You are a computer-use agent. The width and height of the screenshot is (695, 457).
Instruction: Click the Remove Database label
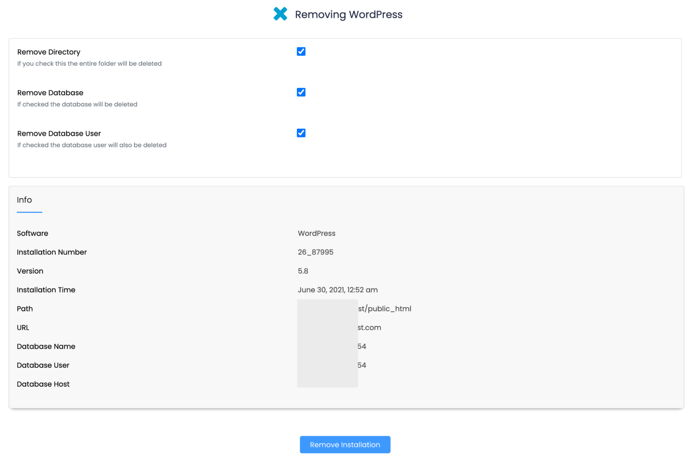coord(50,93)
